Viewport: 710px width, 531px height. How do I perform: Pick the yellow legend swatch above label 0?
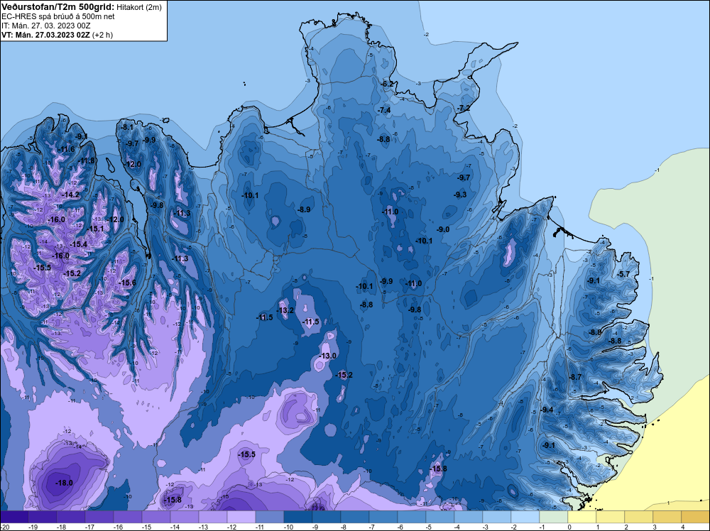point(582,517)
